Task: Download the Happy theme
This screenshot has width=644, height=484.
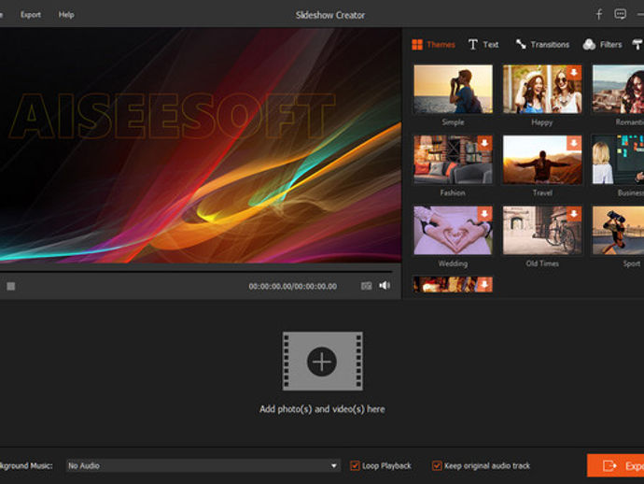Action: pyautogui.click(x=574, y=72)
